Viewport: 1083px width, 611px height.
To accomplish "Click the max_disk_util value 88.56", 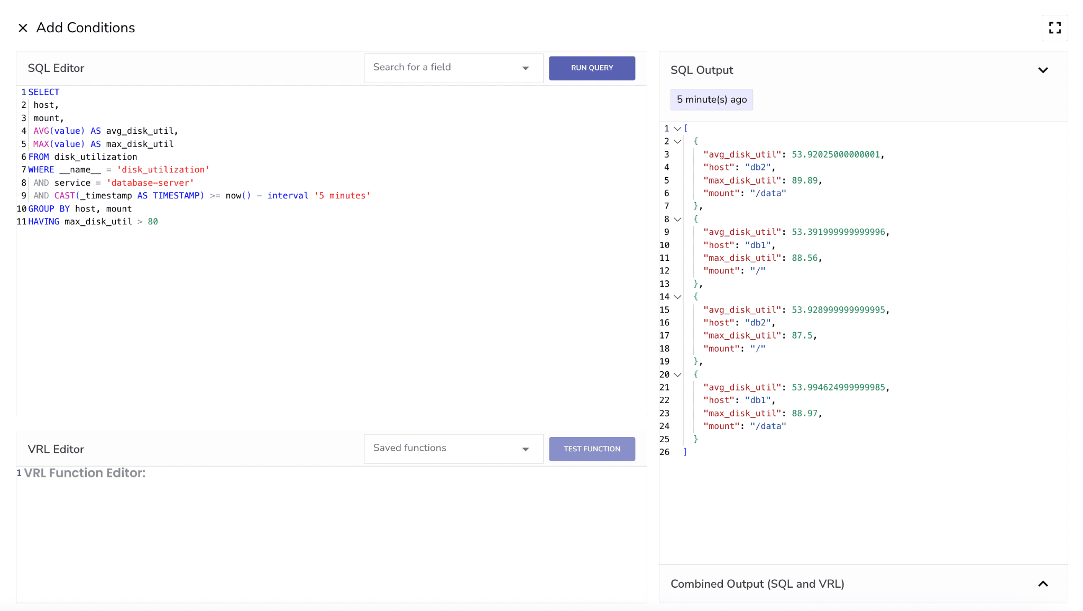I will [x=804, y=258].
